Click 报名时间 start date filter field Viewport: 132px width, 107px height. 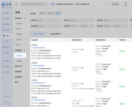click(x=107, y=26)
